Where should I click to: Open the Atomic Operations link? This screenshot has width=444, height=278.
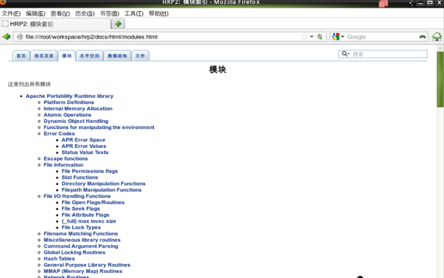pyautogui.click(x=68, y=114)
